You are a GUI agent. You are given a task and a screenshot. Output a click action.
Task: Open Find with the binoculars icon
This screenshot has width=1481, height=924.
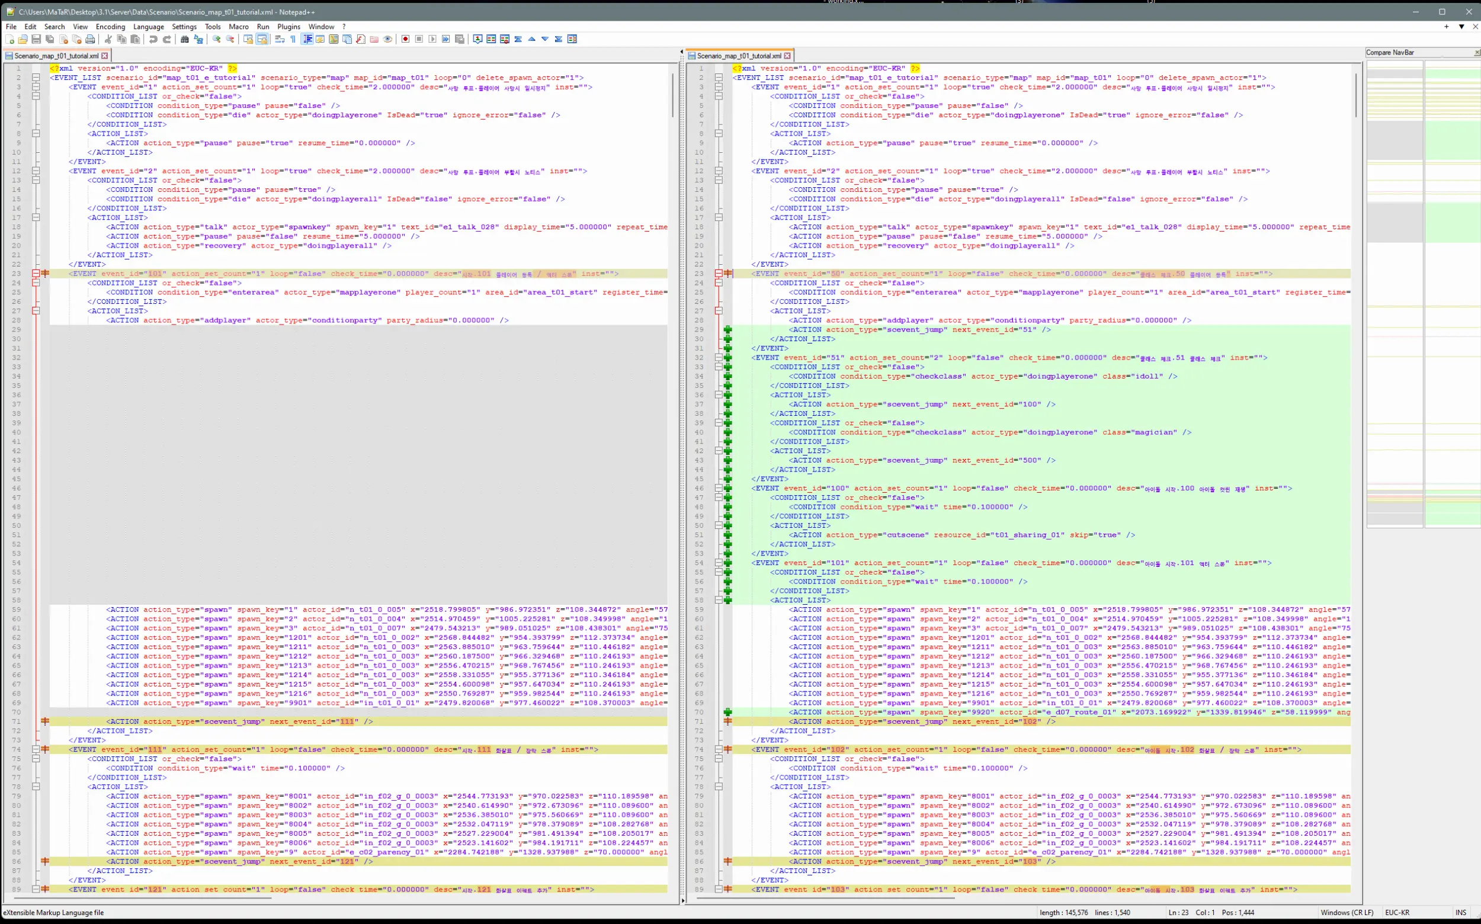tap(185, 39)
